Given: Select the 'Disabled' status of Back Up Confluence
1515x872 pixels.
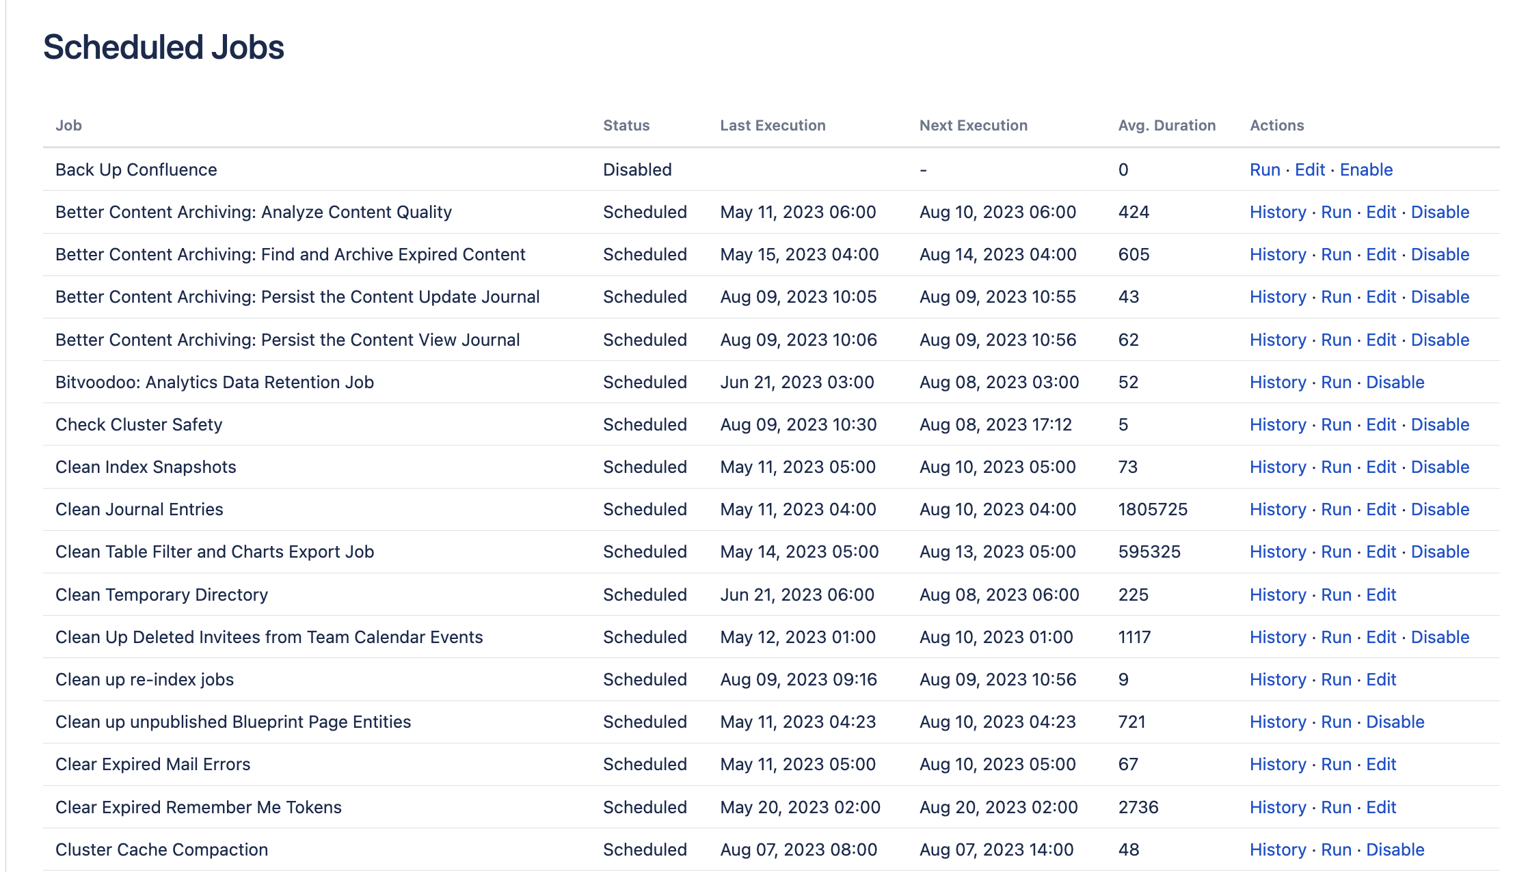Looking at the screenshot, I should [637, 169].
